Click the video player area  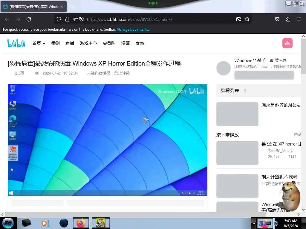coord(108,140)
